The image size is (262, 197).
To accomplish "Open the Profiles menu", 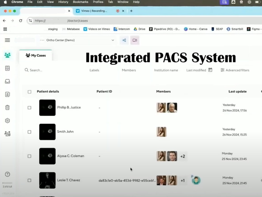I will tap(98, 2).
